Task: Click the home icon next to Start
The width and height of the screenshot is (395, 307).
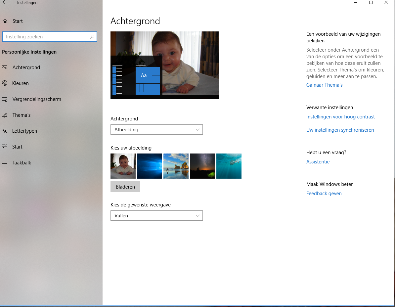Action: coord(5,21)
